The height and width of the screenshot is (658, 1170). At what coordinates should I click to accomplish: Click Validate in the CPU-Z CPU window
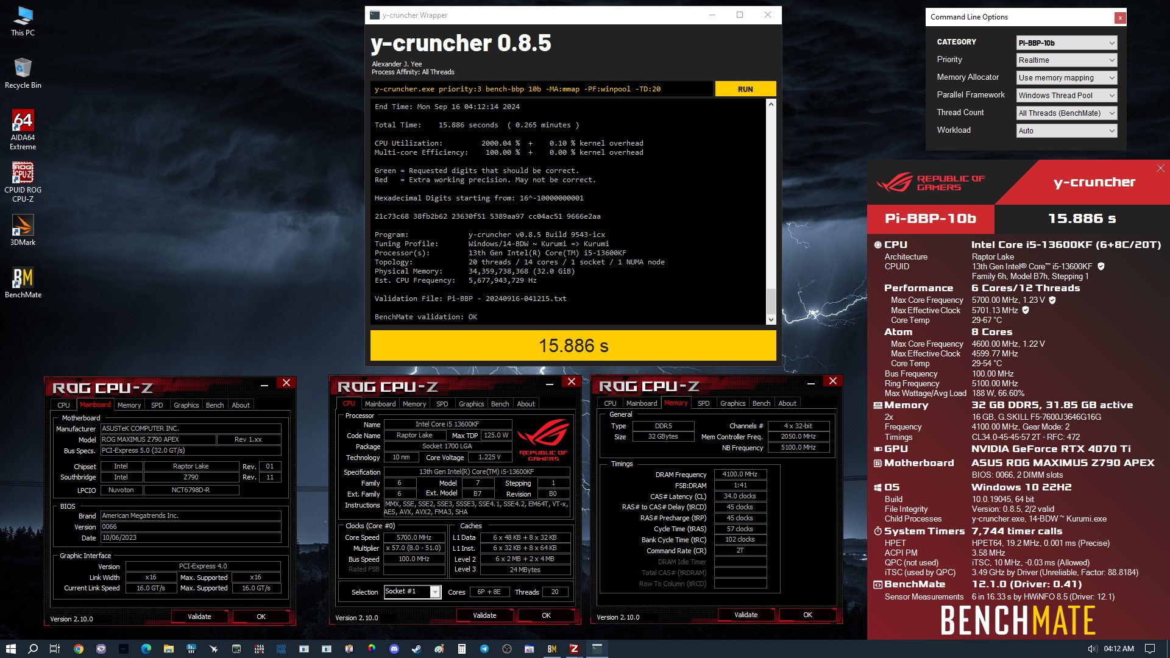click(x=484, y=615)
